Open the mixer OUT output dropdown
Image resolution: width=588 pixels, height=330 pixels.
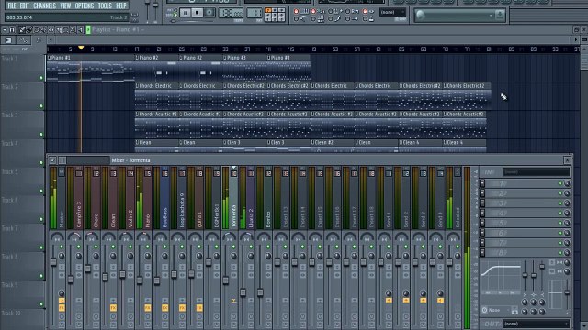pyautogui.click(x=537, y=324)
